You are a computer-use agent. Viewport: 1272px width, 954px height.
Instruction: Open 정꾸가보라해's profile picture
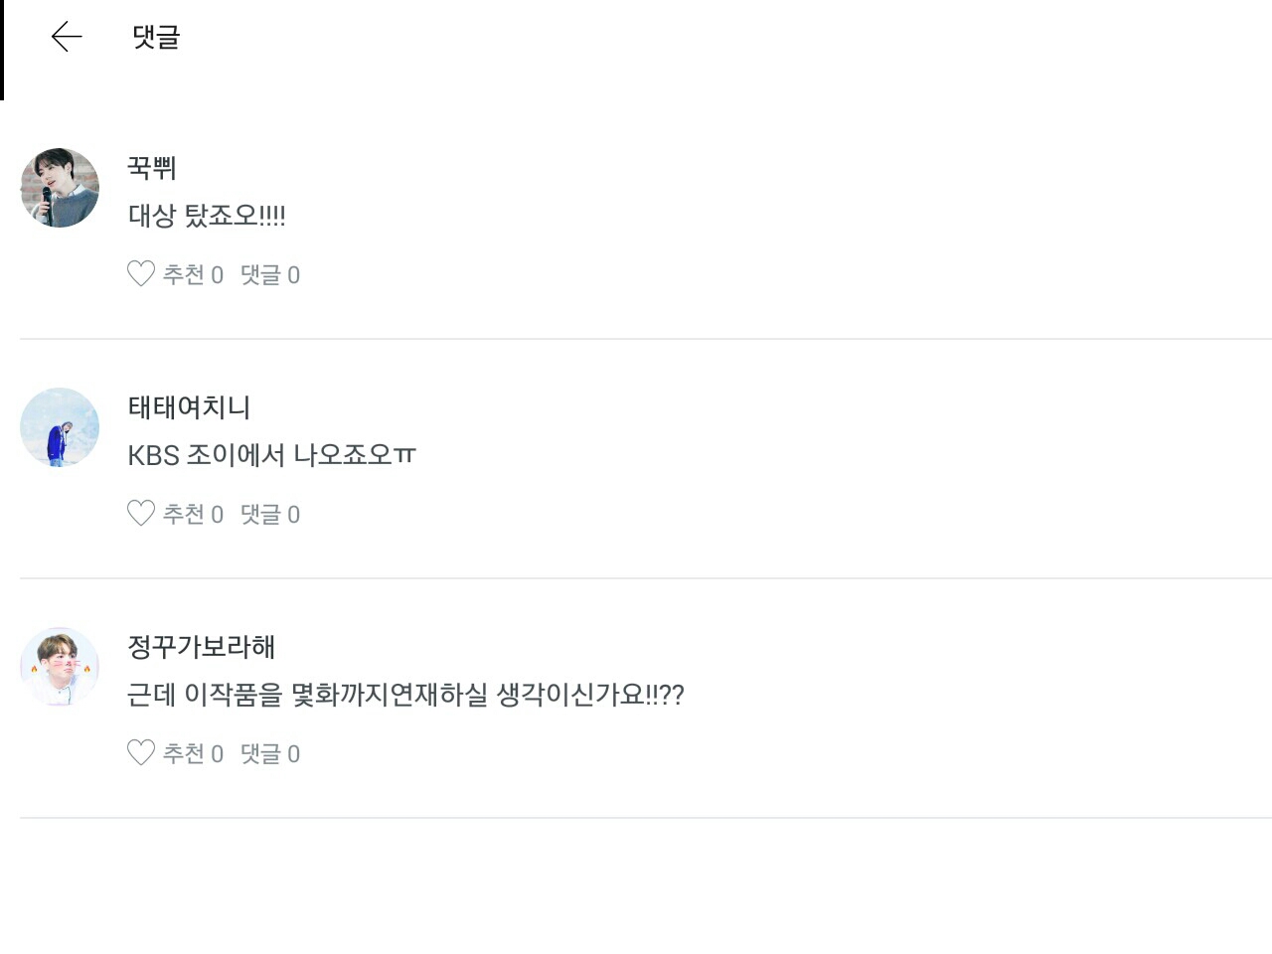coord(60,667)
